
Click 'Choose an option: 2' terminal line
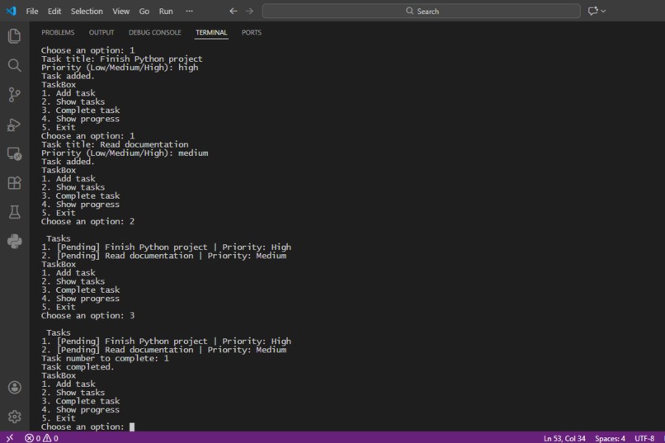point(87,222)
